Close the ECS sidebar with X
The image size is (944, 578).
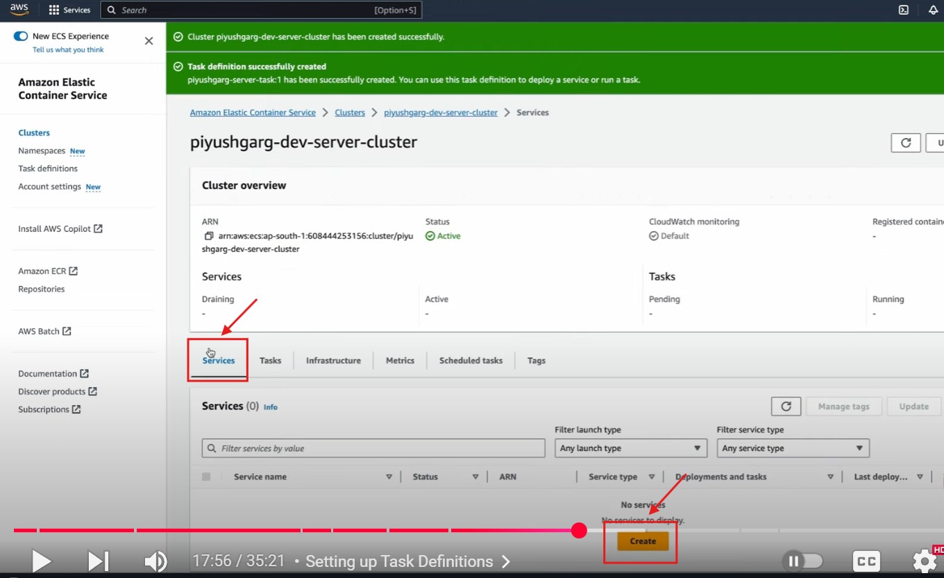tap(149, 41)
